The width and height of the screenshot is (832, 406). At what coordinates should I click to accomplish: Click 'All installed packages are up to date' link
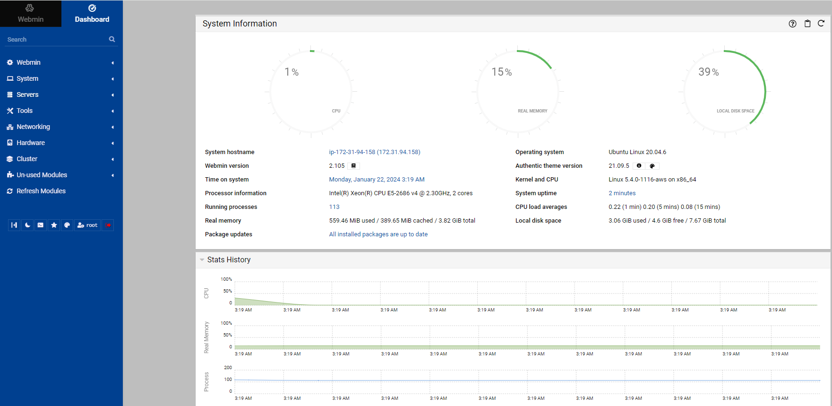click(378, 234)
